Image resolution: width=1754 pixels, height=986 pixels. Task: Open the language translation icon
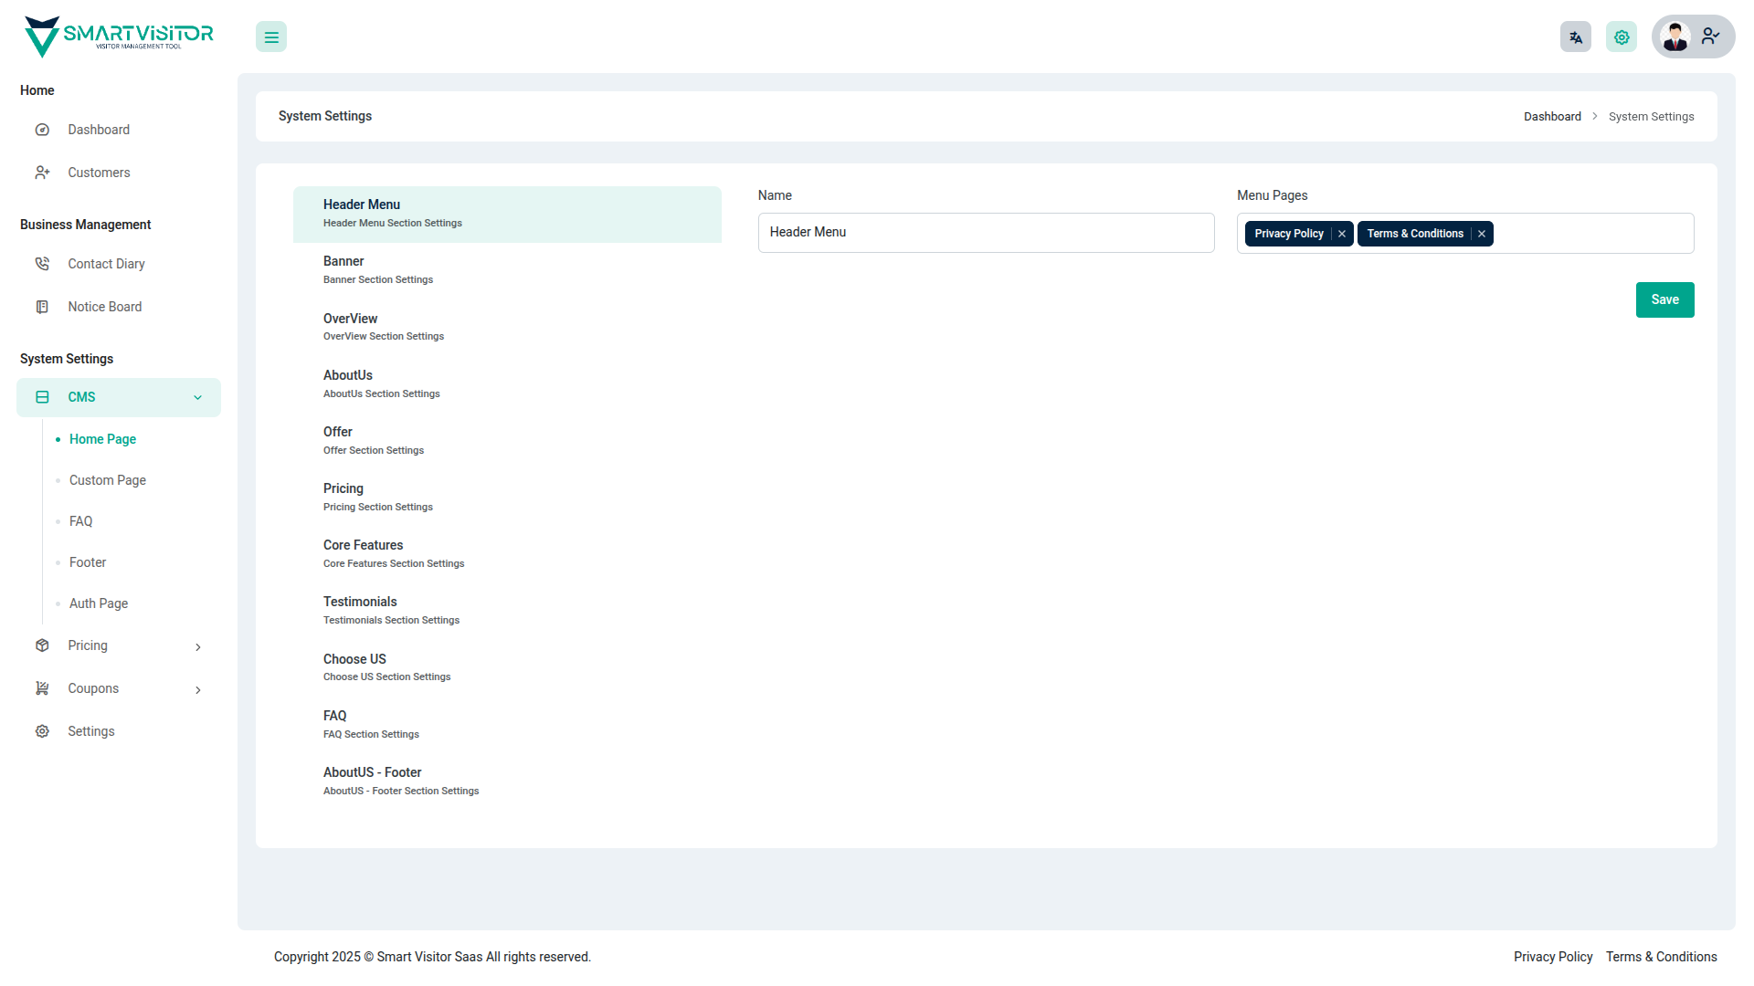(1575, 37)
